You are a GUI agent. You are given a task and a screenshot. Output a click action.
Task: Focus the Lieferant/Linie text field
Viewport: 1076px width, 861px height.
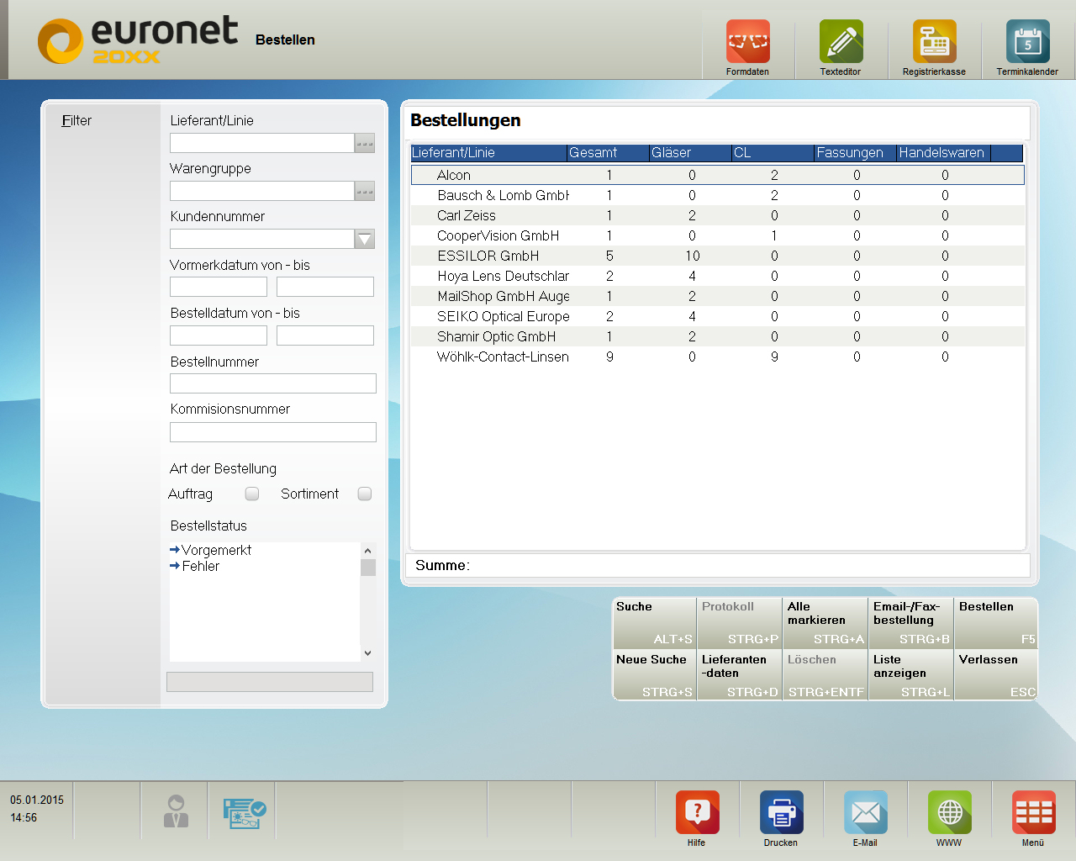[261, 143]
